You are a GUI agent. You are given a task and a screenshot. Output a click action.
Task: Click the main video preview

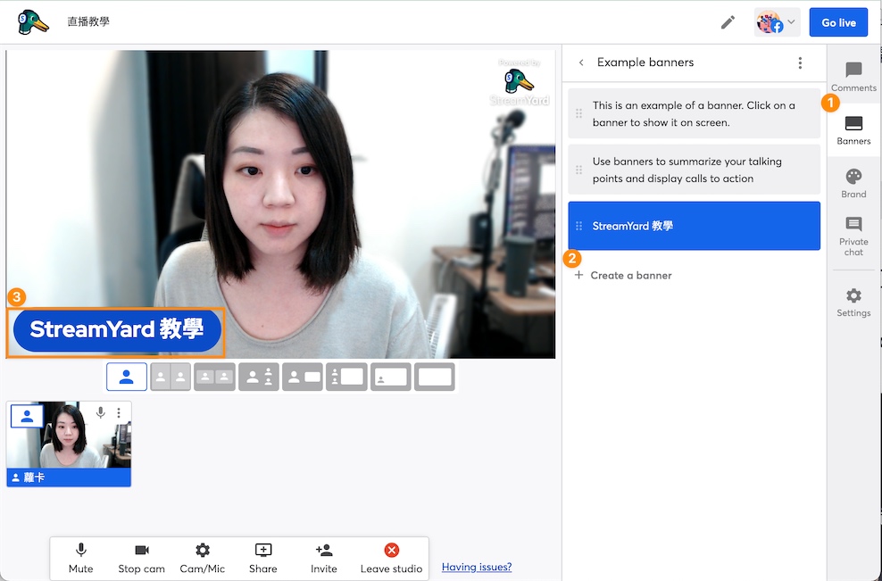280,204
